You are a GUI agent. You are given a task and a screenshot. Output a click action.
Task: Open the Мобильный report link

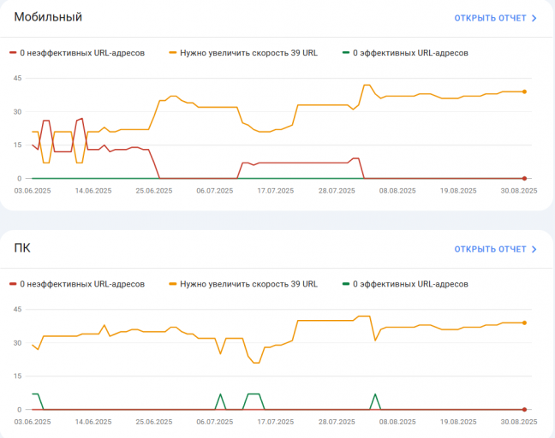tap(496, 18)
